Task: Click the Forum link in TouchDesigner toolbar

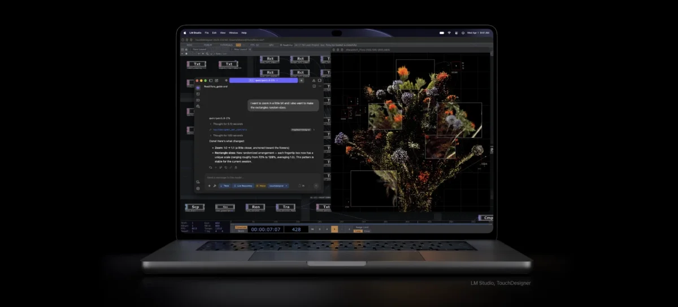Action: click(x=208, y=45)
